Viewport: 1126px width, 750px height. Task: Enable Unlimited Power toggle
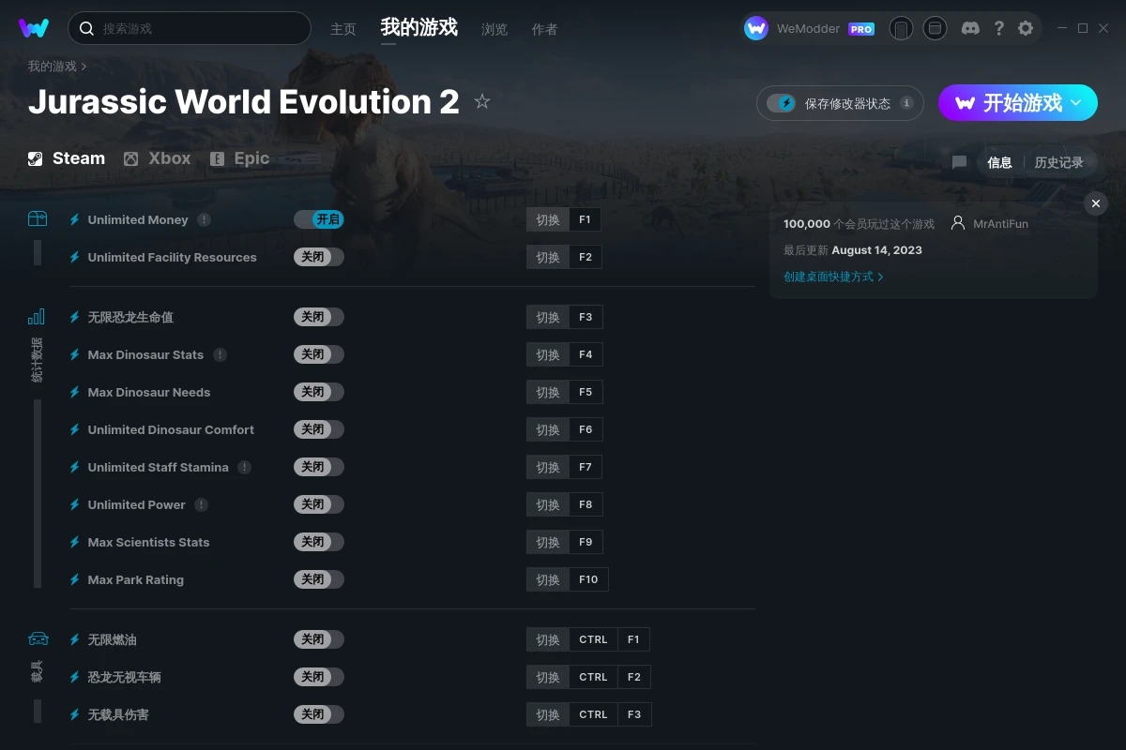pyautogui.click(x=319, y=504)
